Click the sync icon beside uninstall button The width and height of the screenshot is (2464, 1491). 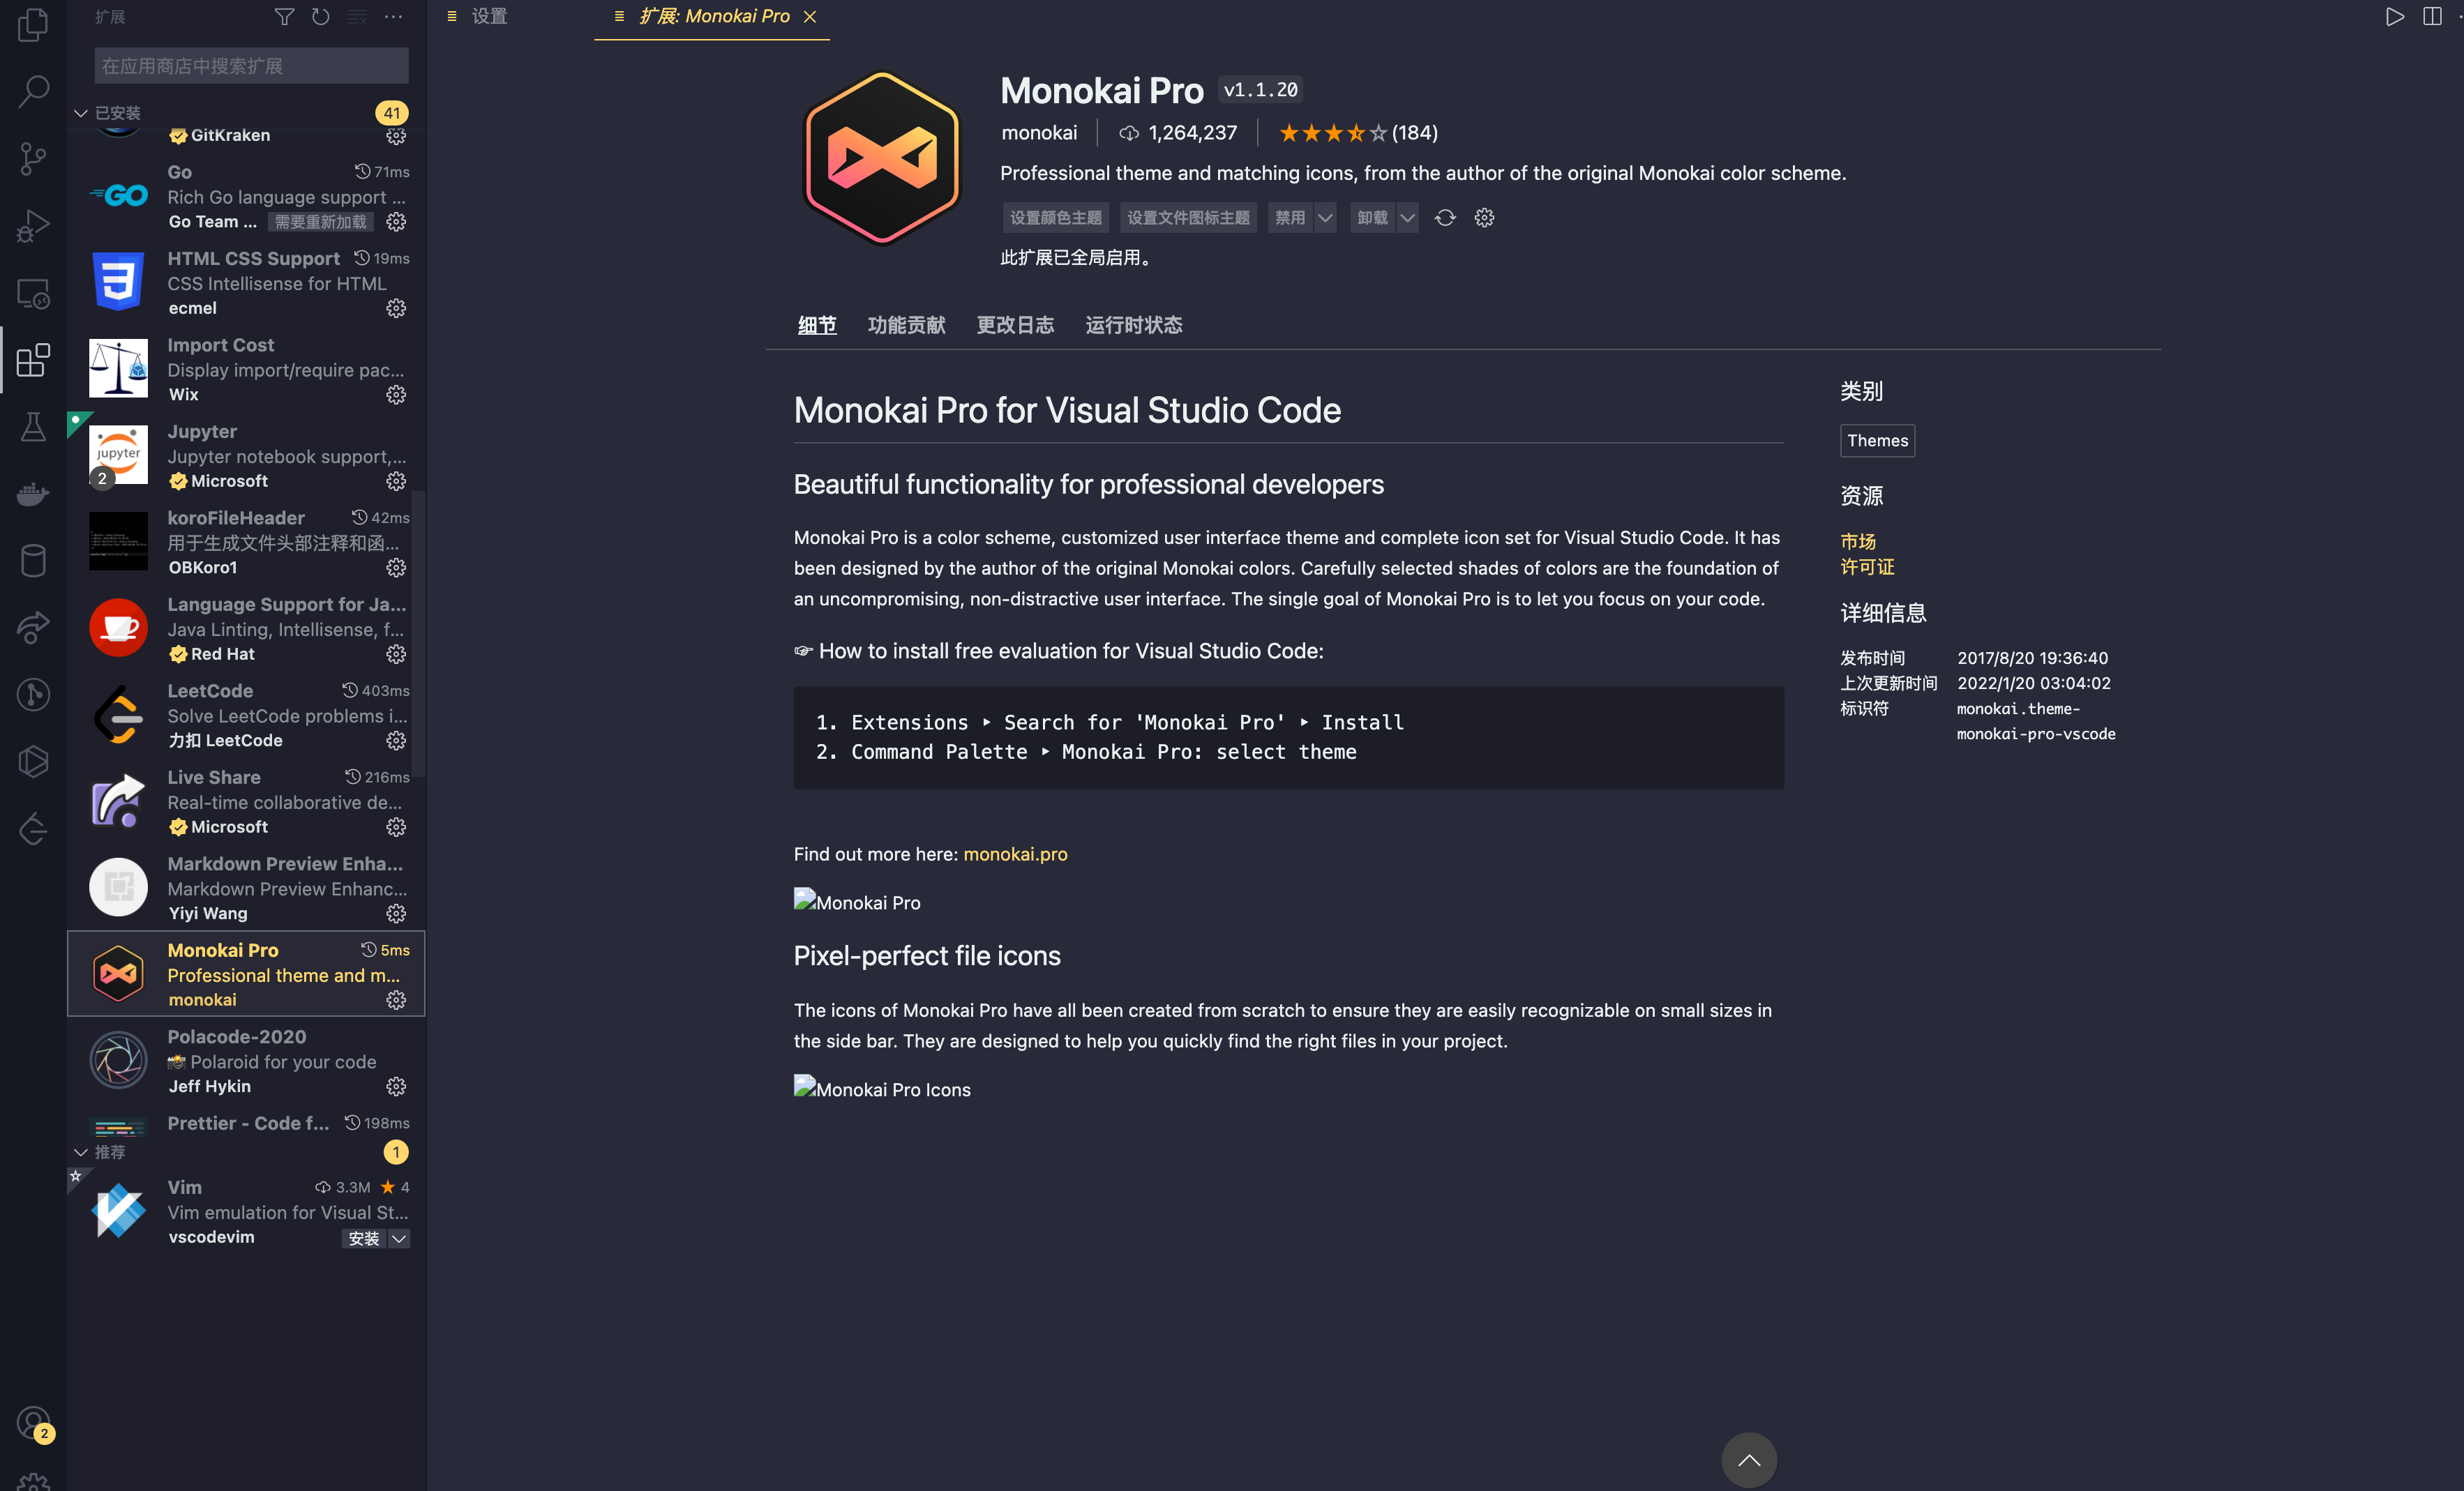click(x=1445, y=218)
